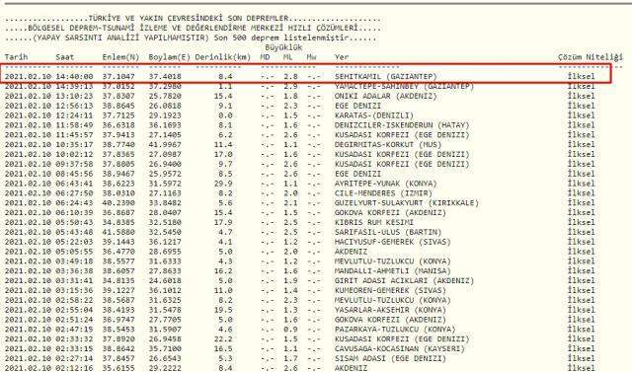Click latitude value 38.8645
632x372 pixels.
coord(118,106)
